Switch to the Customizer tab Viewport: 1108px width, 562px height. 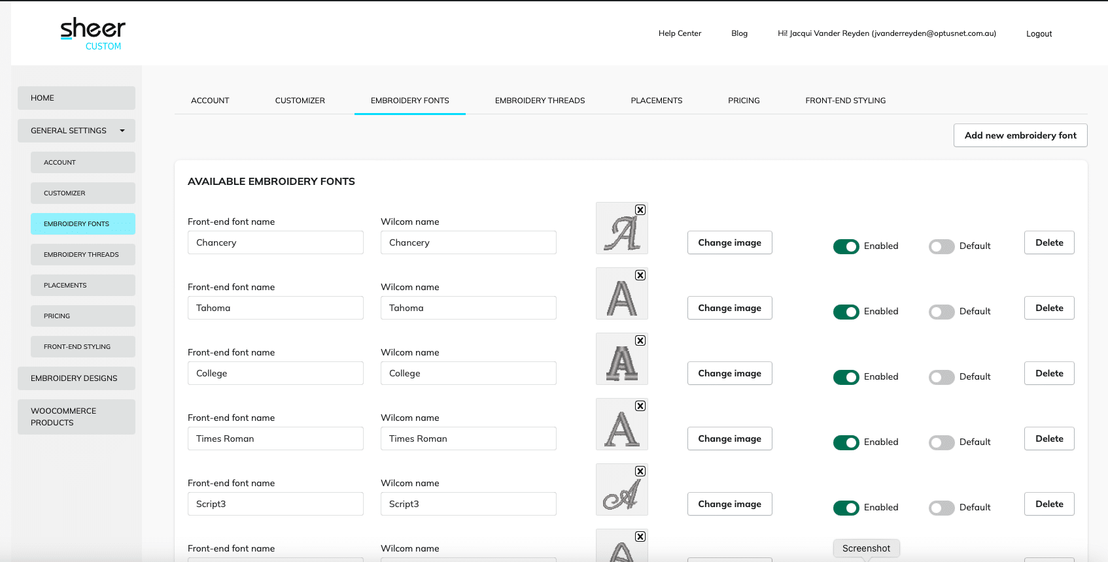pyautogui.click(x=300, y=101)
